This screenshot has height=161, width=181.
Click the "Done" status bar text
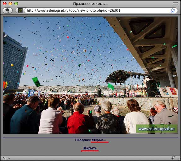tap(6, 158)
